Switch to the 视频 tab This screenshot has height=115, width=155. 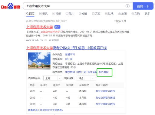click(57, 14)
